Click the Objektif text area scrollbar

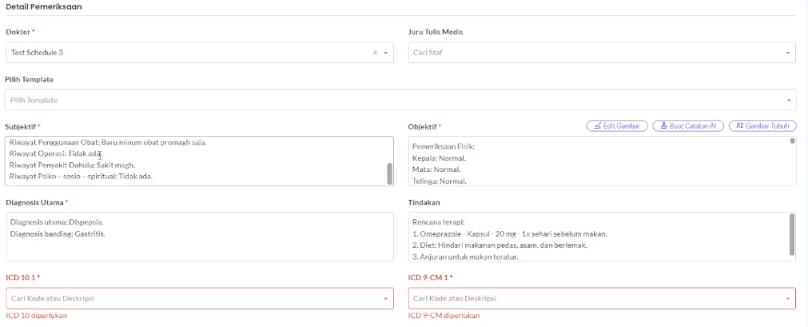[x=792, y=142]
